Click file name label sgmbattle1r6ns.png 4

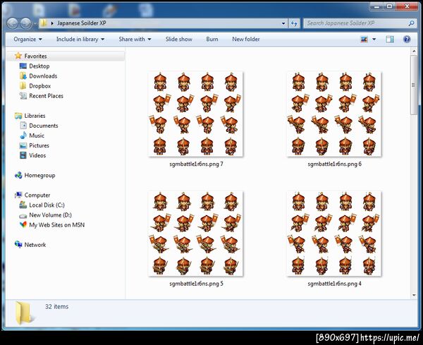coord(334,284)
